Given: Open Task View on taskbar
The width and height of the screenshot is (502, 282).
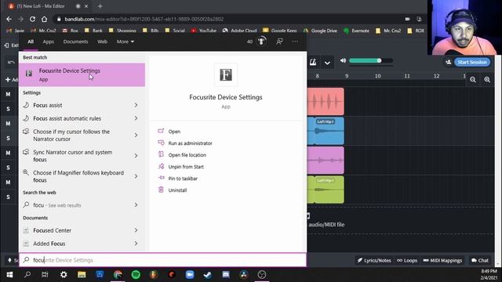Looking at the screenshot, I should click(45, 274).
